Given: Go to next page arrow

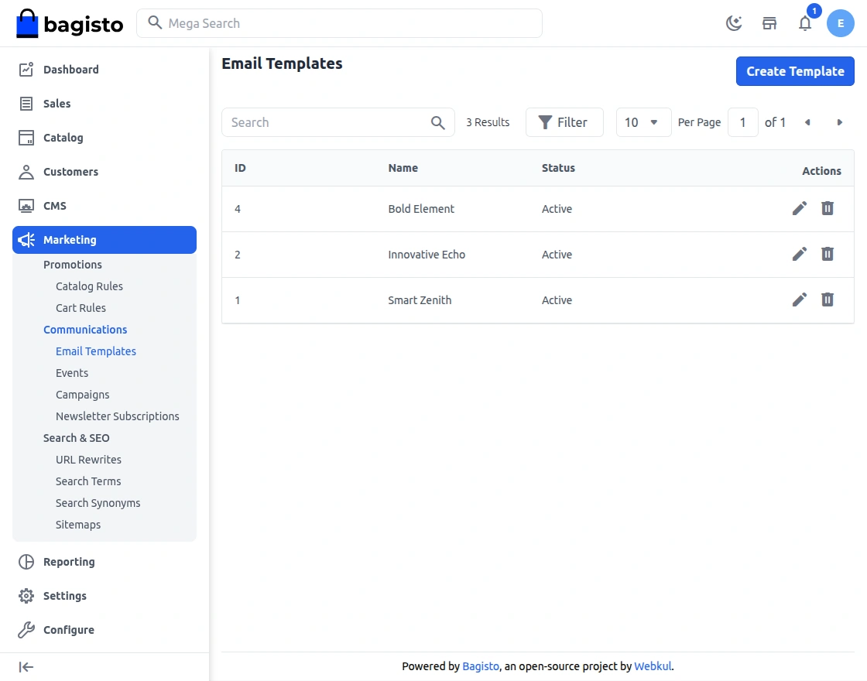Looking at the screenshot, I should pyautogui.click(x=839, y=122).
